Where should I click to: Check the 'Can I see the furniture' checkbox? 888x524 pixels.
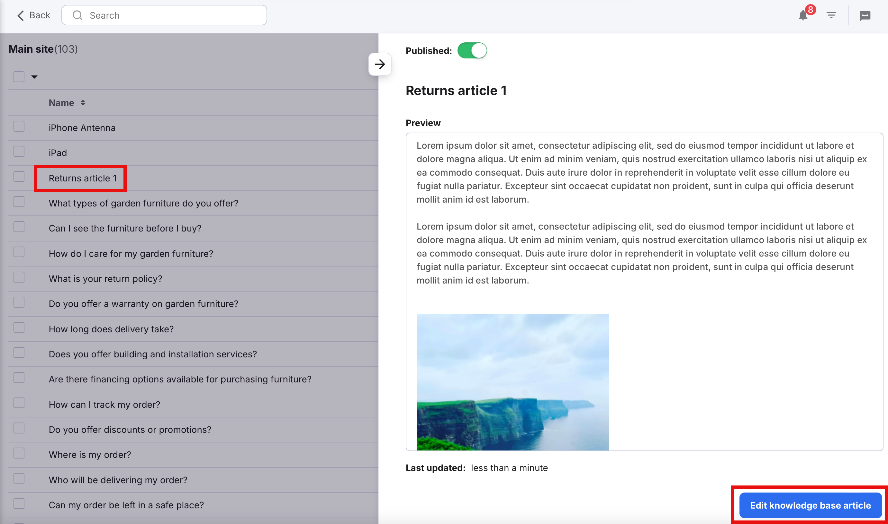(19, 227)
